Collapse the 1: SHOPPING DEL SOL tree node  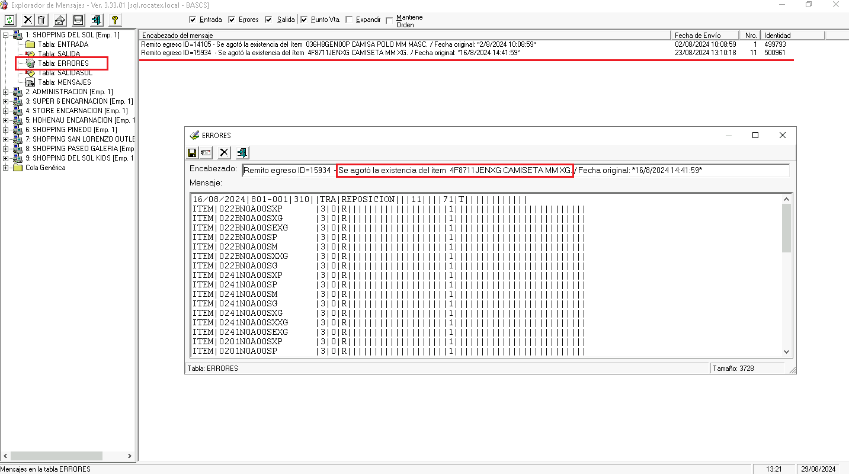(6, 35)
